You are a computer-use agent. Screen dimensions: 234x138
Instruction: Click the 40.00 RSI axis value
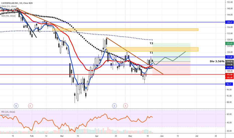click(x=229, y=123)
